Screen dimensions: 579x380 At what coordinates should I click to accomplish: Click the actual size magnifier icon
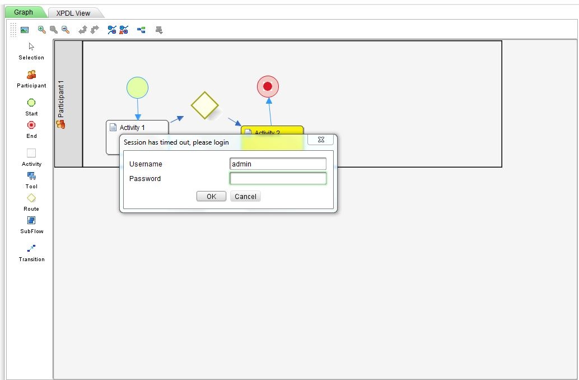54,30
